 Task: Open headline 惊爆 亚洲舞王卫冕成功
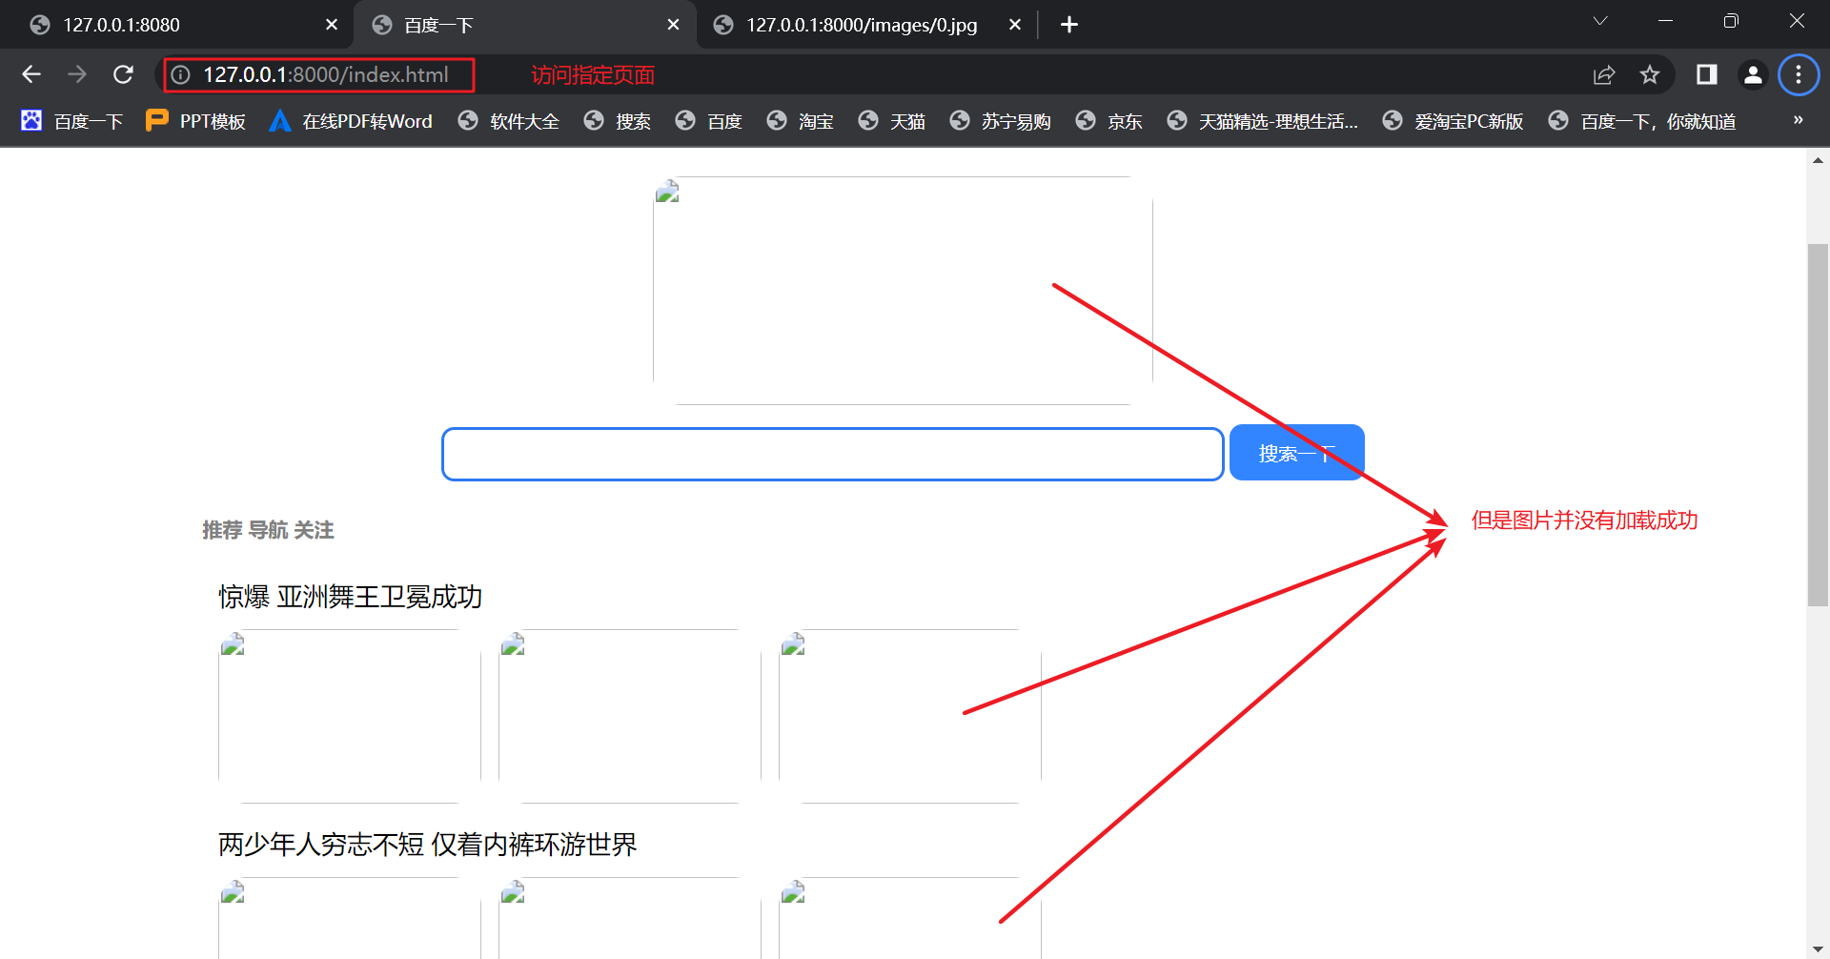coord(351,597)
